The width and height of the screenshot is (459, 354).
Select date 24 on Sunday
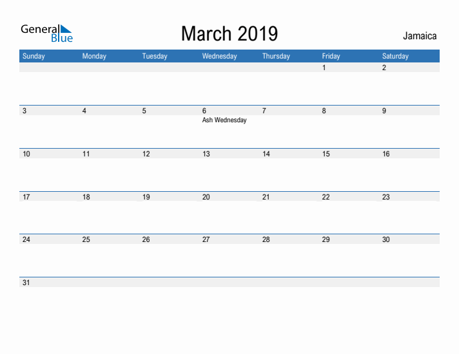[26, 239]
